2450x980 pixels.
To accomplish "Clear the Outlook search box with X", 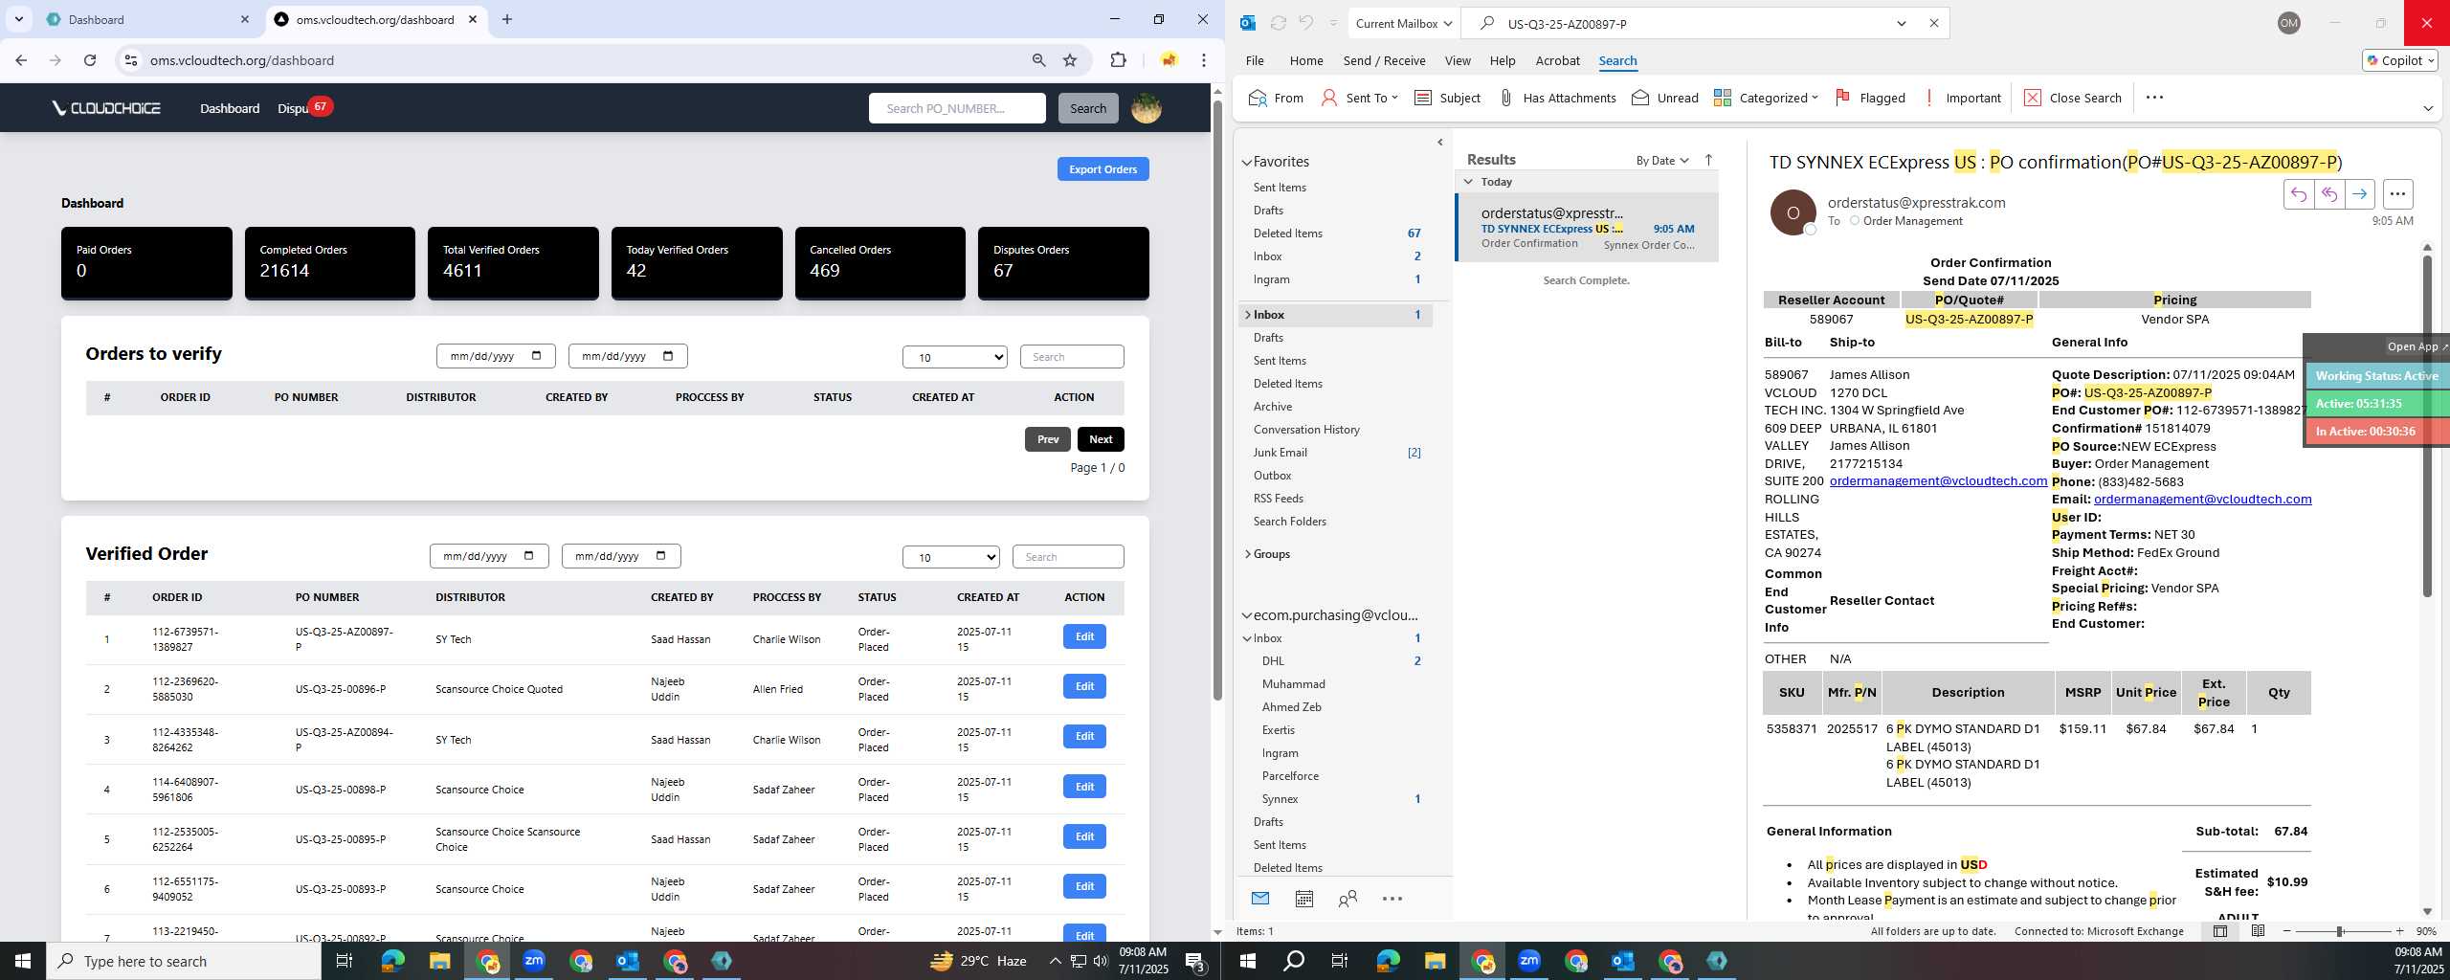I will click(x=1933, y=23).
